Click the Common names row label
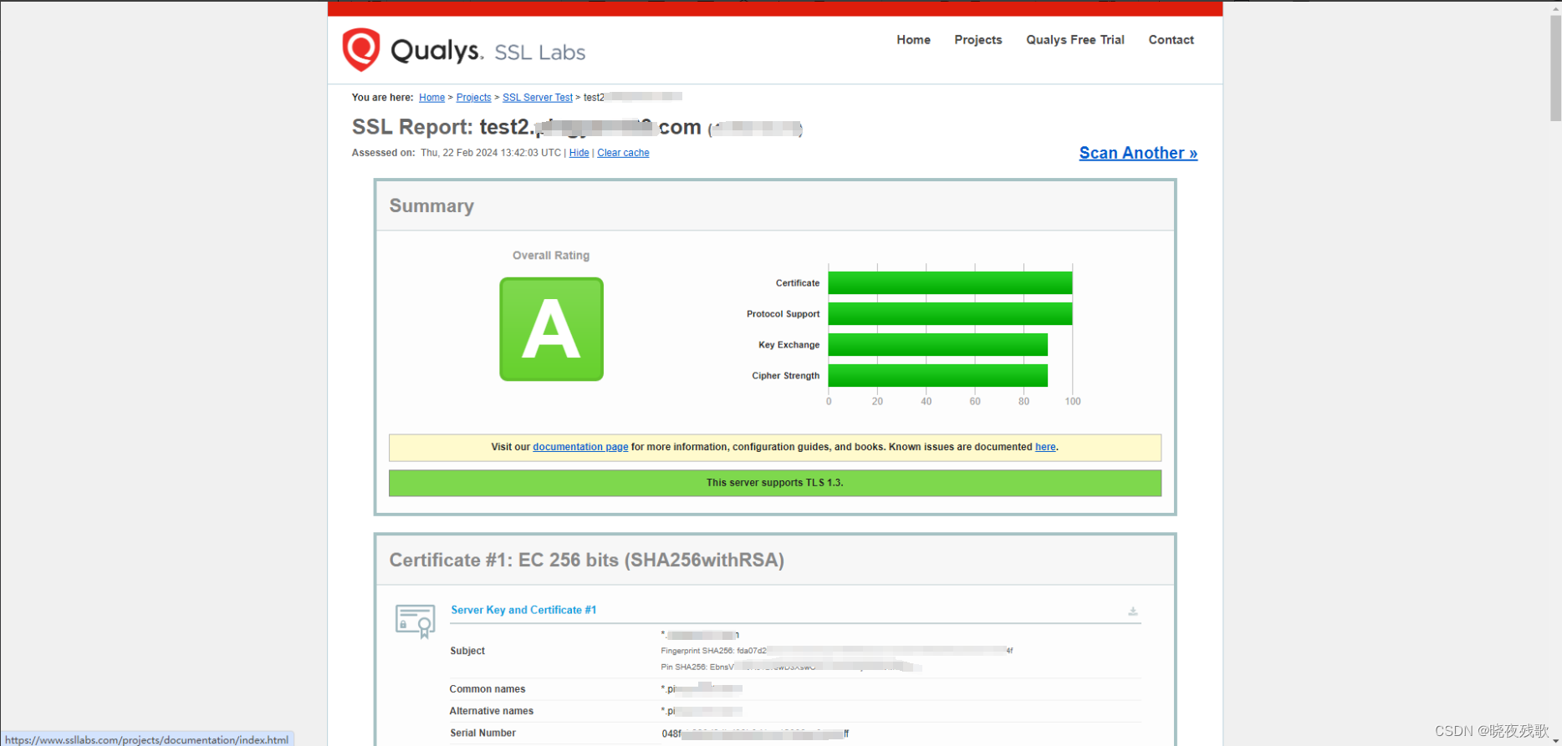Screen dimensions: 1562x746 click(487, 689)
